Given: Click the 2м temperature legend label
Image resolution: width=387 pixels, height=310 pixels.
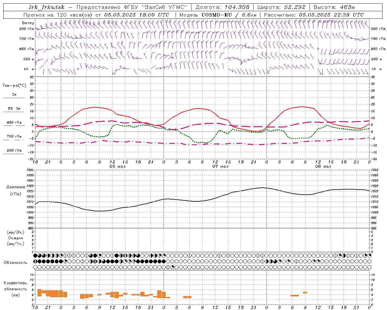Looking at the screenshot, I should [x=14, y=94].
